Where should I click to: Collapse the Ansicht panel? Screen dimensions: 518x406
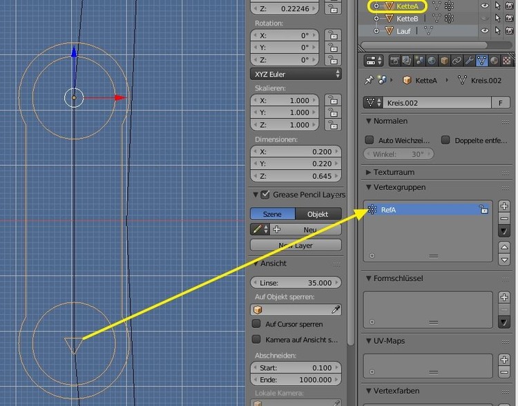[x=256, y=263]
